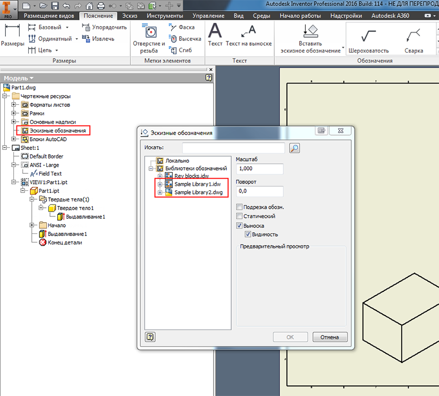Switch to the Эскиз ribbon tab

click(130, 16)
